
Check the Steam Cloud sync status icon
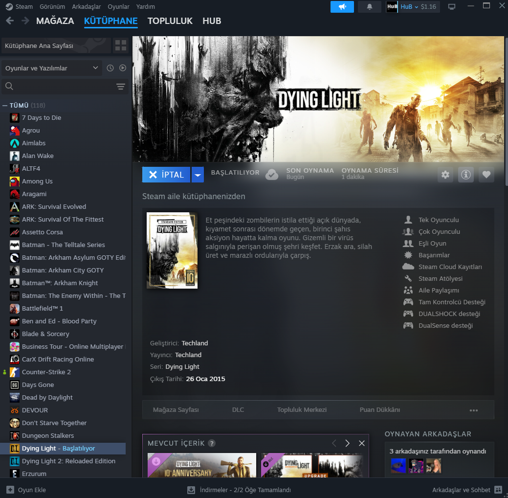tap(272, 175)
